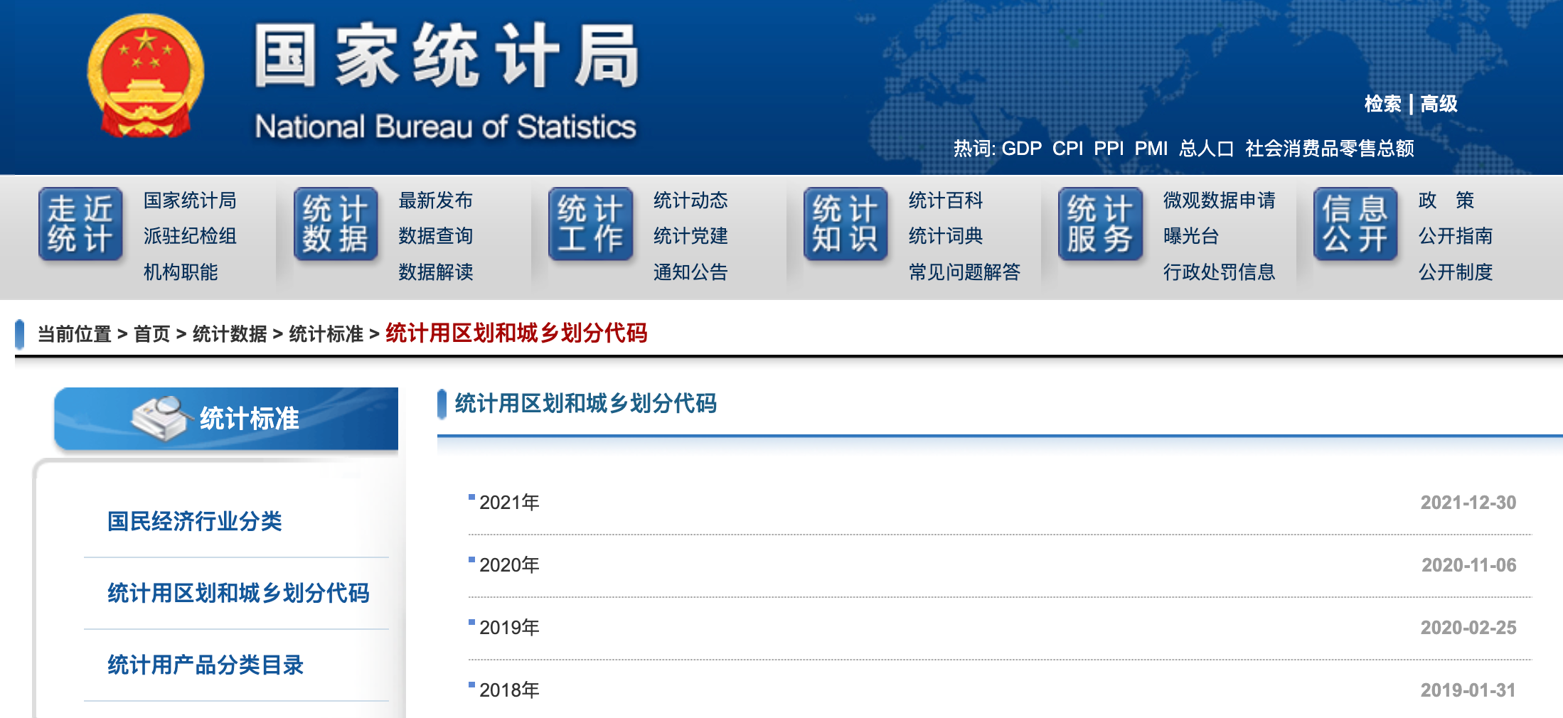Viewport: 1563px width, 718px height.
Task: Select hot word CPI
Action: (1067, 149)
